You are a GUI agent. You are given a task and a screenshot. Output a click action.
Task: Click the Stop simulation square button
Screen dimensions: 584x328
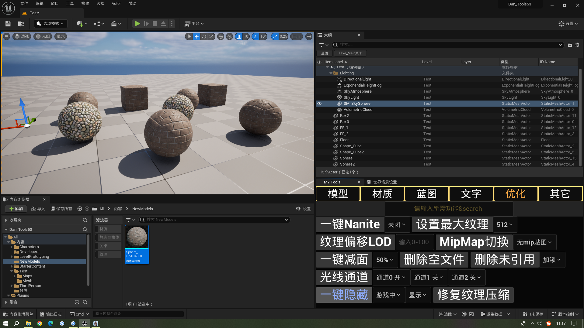[x=155, y=24]
